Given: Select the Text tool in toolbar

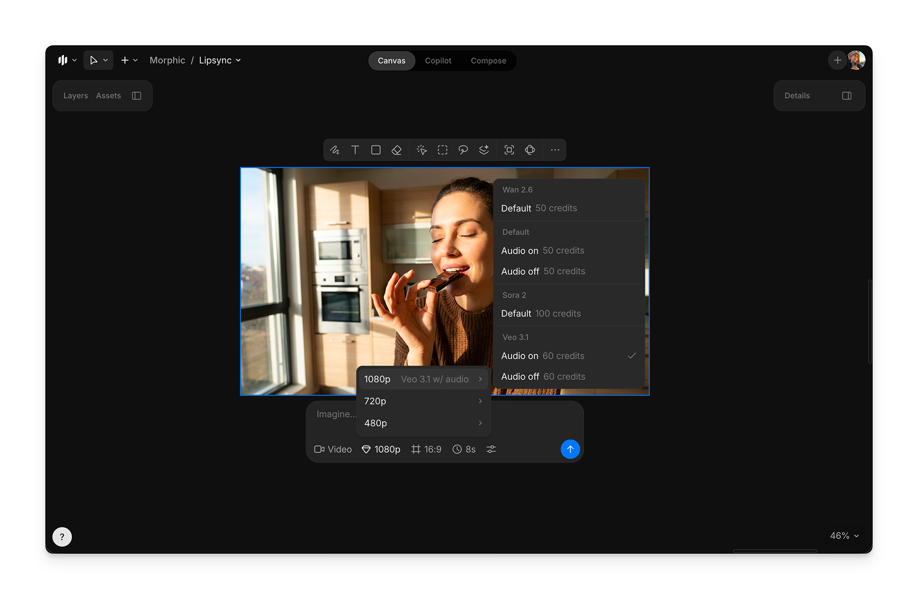Looking at the screenshot, I should coord(355,150).
